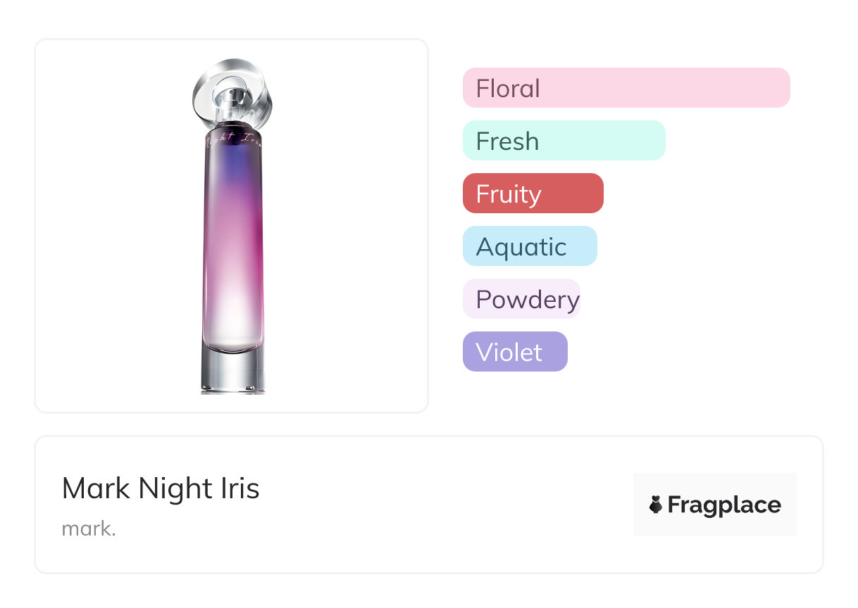Click the word Floral in the top bar
Viewport: 858px width, 608px height.
coord(508,89)
